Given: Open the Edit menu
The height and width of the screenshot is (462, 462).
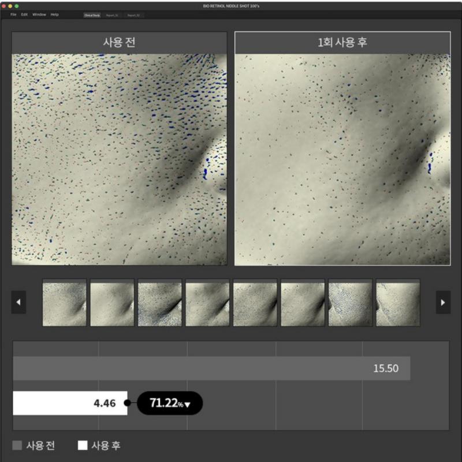Looking at the screenshot, I should click(24, 14).
